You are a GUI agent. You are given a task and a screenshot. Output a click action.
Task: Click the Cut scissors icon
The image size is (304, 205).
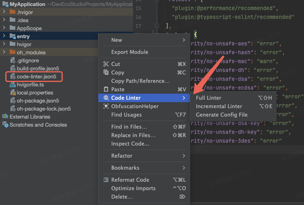tap(106, 64)
